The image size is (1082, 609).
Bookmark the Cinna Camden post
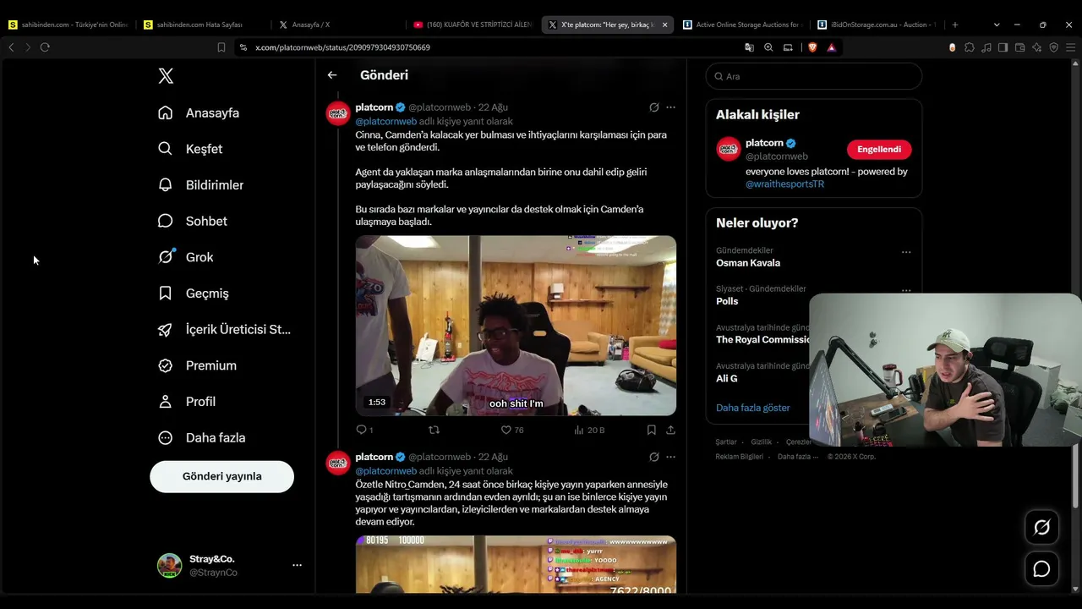(651, 430)
